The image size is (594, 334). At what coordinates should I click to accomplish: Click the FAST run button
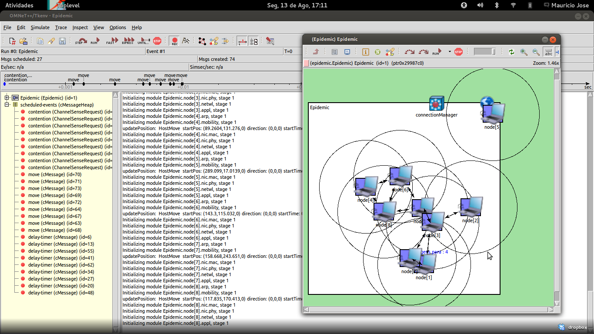pos(111,41)
